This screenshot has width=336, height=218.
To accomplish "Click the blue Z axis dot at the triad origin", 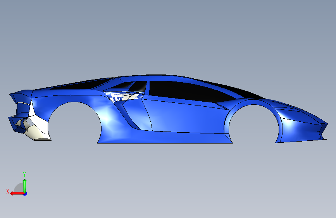I will pos(25,194).
